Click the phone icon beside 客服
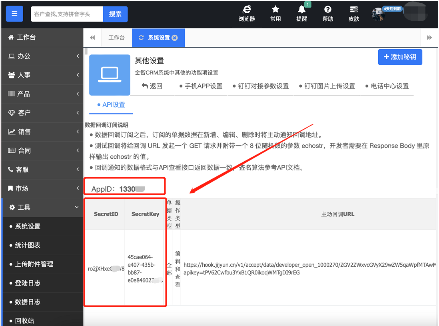439x326 pixels. 11,169
